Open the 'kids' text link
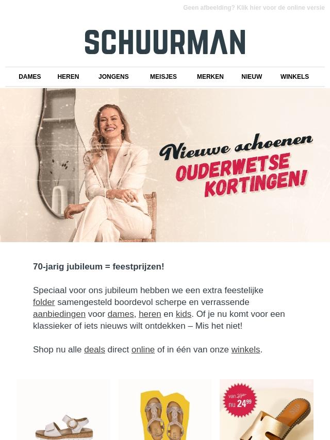Image resolution: width=330 pixels, height=440 pixels. point(184,314)
